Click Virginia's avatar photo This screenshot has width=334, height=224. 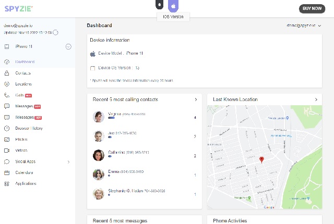pyautogui.click(x=99, y=117)
